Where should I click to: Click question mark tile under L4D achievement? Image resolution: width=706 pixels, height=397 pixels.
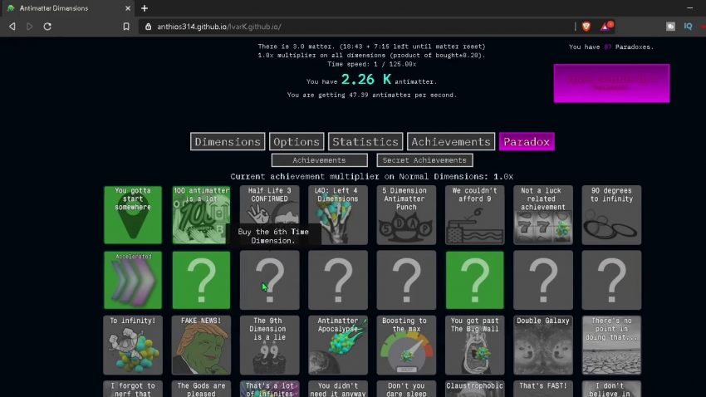coord(338,280)
